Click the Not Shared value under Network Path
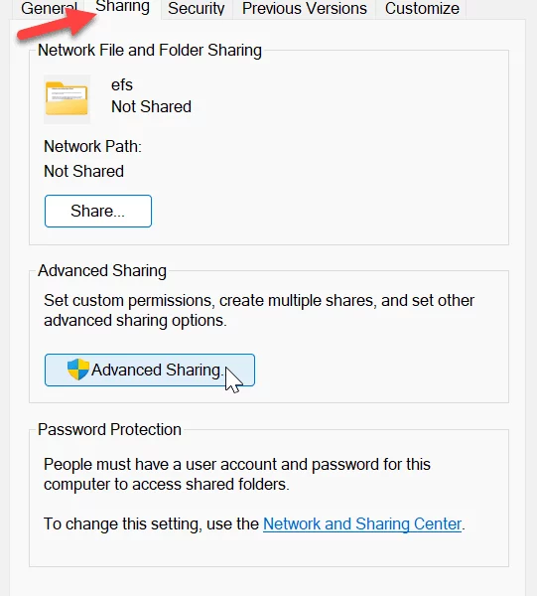This screenshot has height=596, width=537. 84,172
